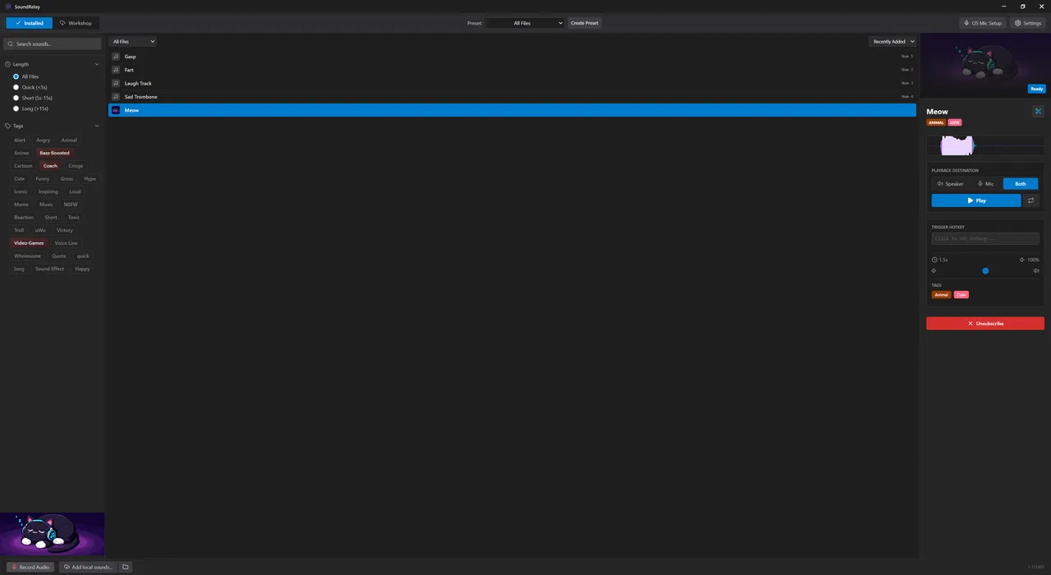The height and width of the screenshot is (575, 1051).
Task: Start Record Audio
Action: click(x=30, y=567)
